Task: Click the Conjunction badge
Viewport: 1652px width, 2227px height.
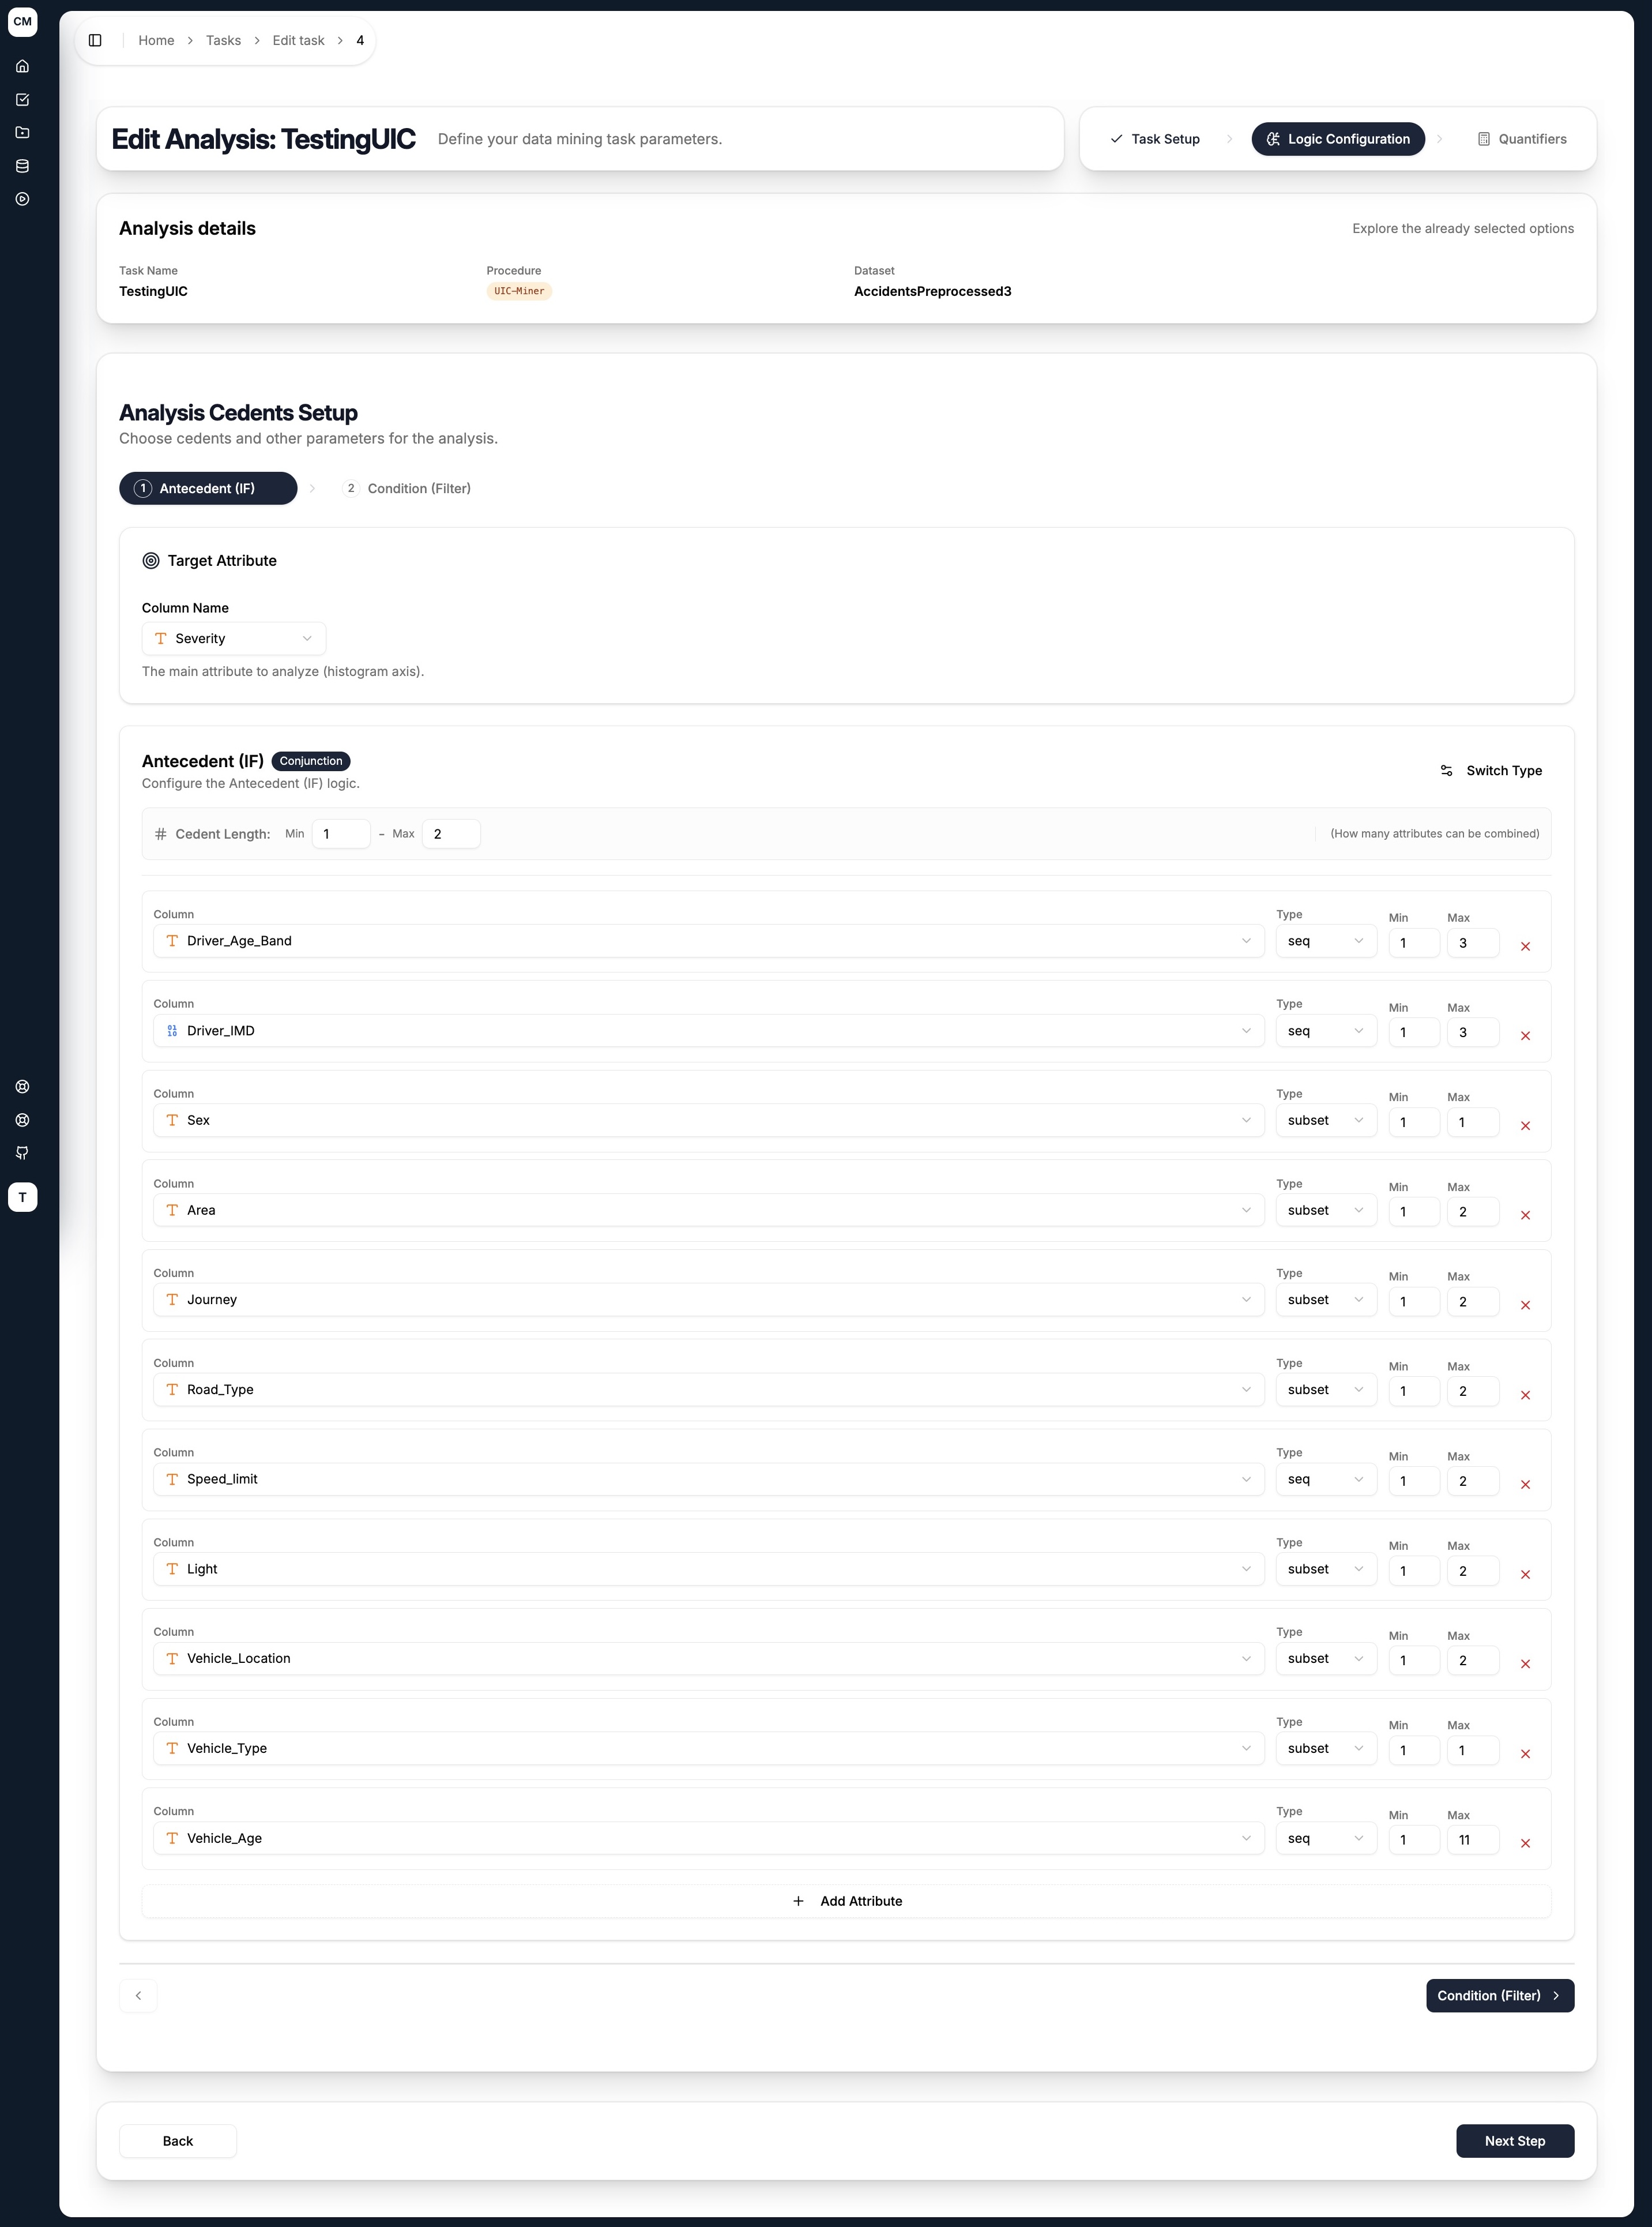Action: [x=311, y=761]
